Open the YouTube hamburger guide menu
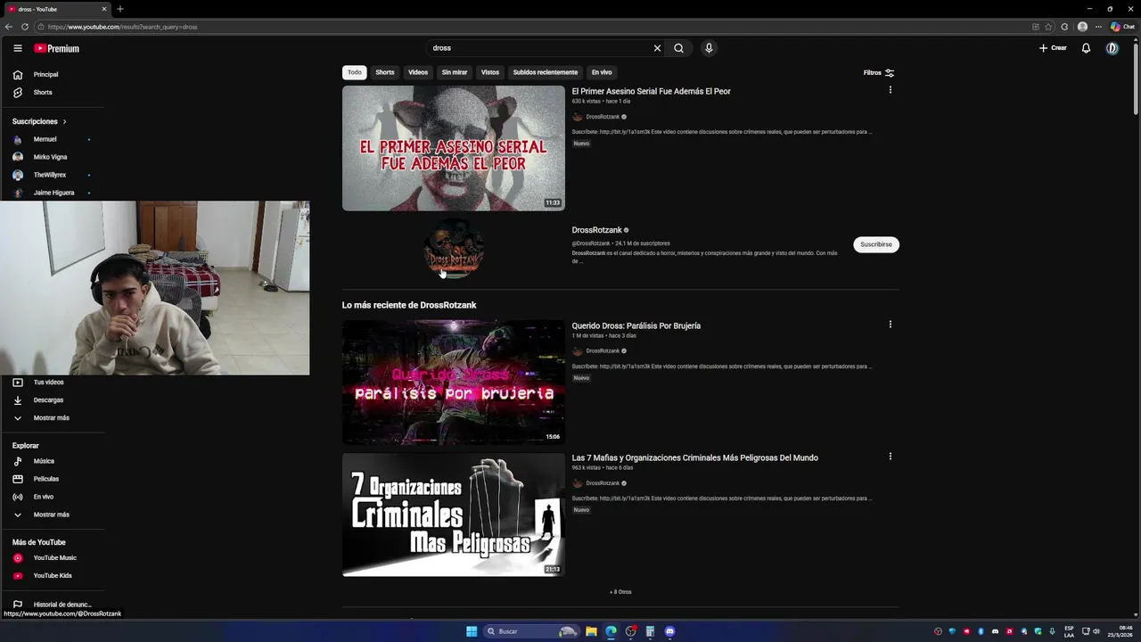 pyautogui.click(x=17, y=48)
